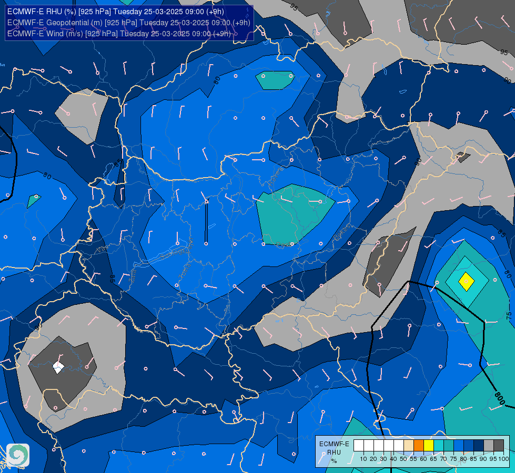Click the '10' legend scale value
This screenshot has height=473, width=515.
pos(363,459)
